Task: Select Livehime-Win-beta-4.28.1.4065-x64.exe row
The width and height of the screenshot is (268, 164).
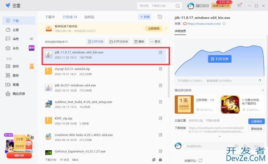Action: [105, 137]
